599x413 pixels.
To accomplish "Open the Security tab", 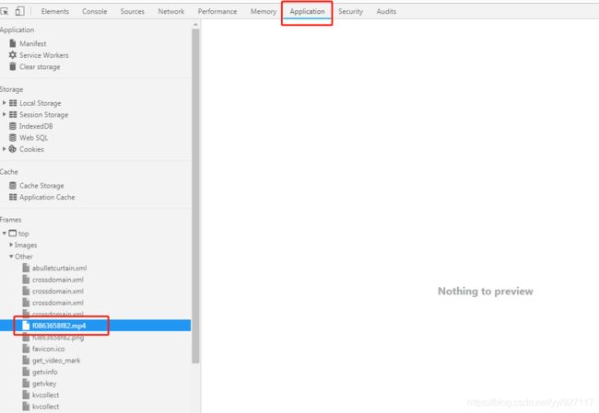I will [350, 11].
